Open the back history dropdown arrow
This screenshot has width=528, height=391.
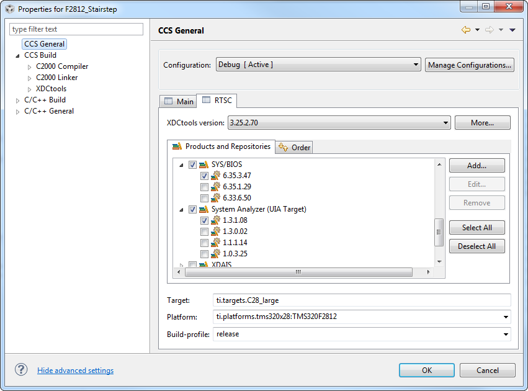tap(477, 30)
